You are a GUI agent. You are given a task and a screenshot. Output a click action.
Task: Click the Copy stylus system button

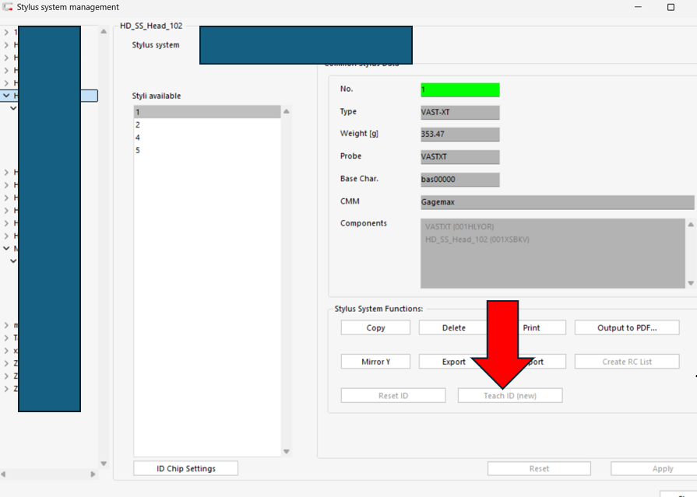tap(375, 327)
